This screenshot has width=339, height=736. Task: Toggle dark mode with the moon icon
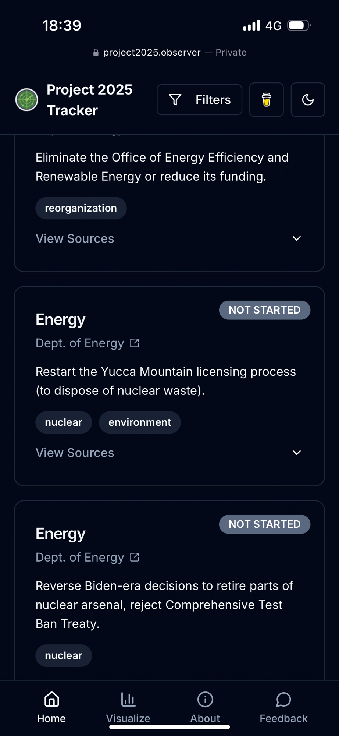point(308,100)
